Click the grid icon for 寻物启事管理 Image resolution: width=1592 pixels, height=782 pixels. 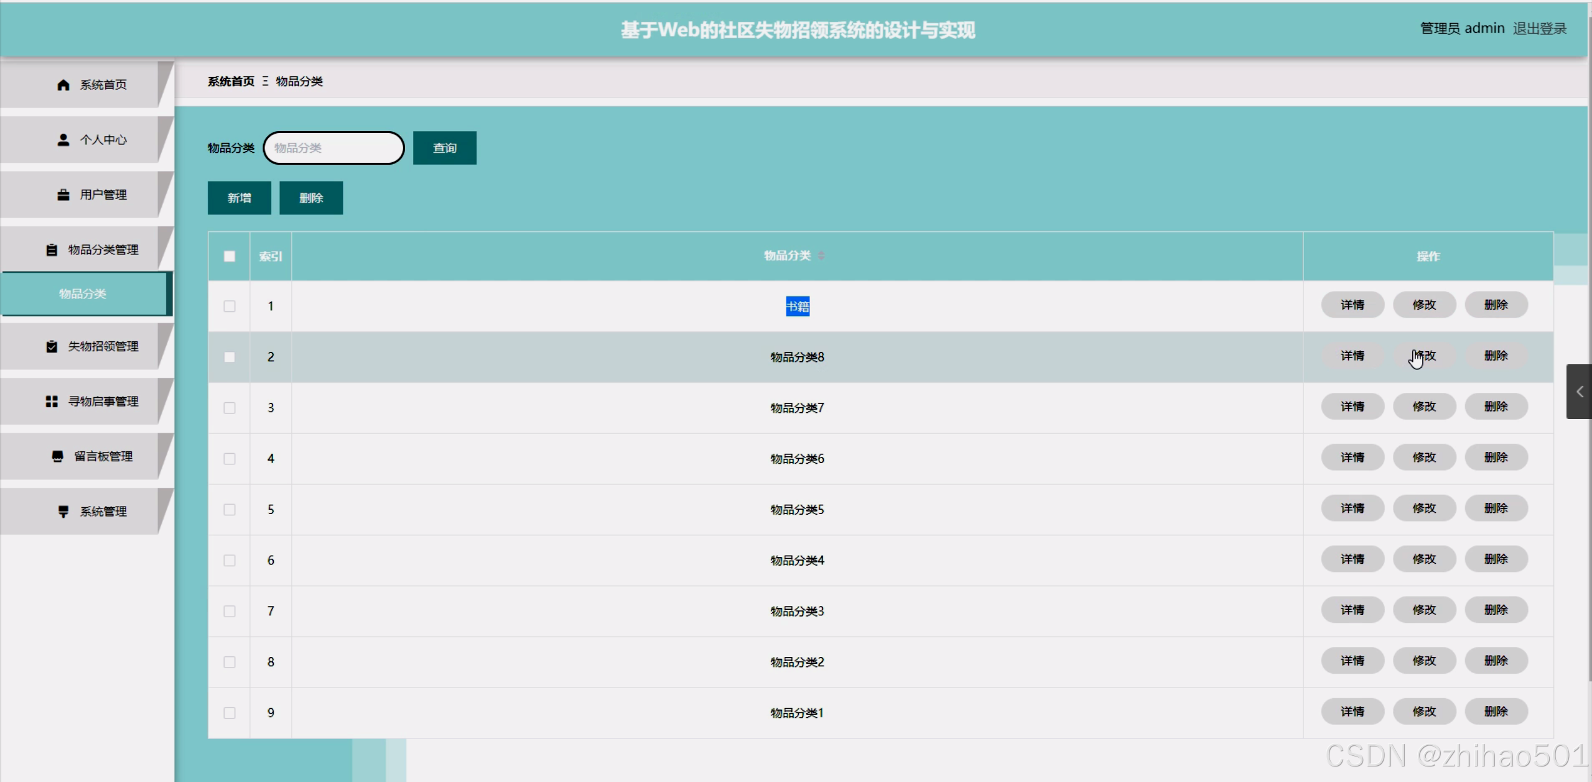[x=52, y=402]
